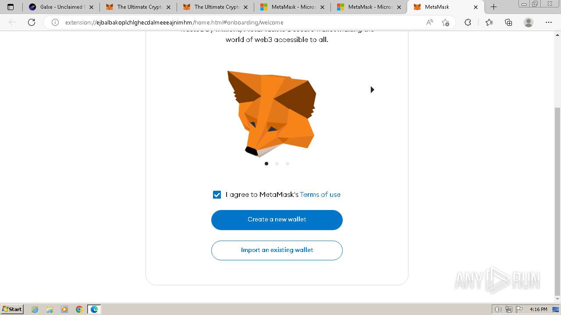This screenshot has width=561, height=315.
Task: Click Create a new wallet button
Action: click(x=277, y=220)
